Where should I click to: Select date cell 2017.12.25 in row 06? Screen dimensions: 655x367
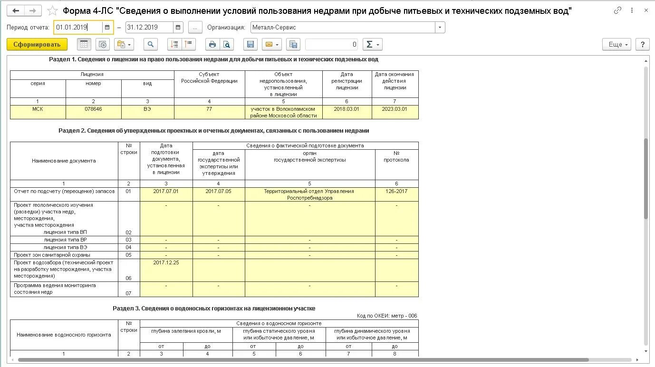click(x=166, y=270)
